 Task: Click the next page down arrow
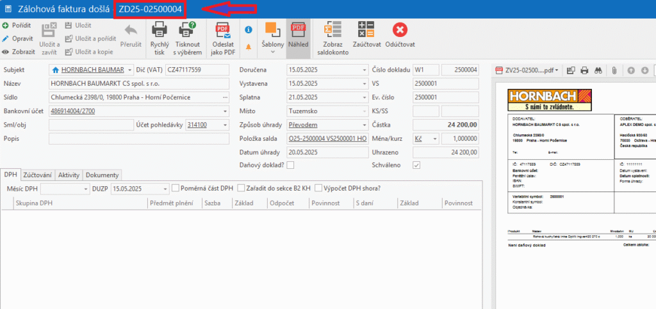pos(644,70)
